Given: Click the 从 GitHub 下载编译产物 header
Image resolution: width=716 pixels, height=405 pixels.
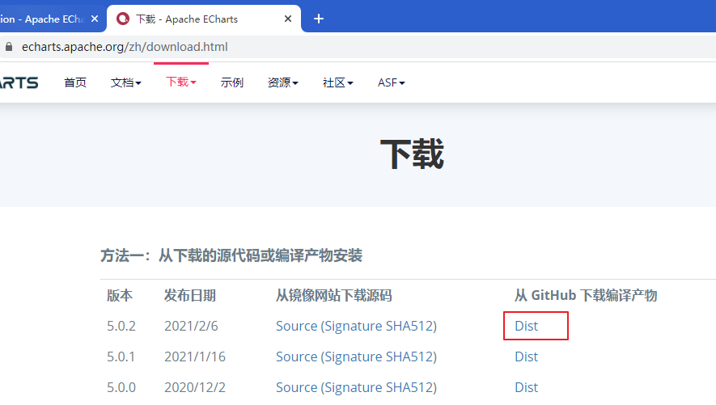Looking at the screenshot, I should tap(586, 296).
